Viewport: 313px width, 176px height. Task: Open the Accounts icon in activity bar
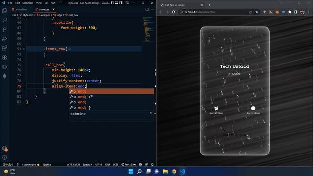4,148
